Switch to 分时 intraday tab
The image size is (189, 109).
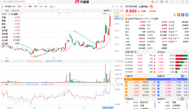(14, 7)
